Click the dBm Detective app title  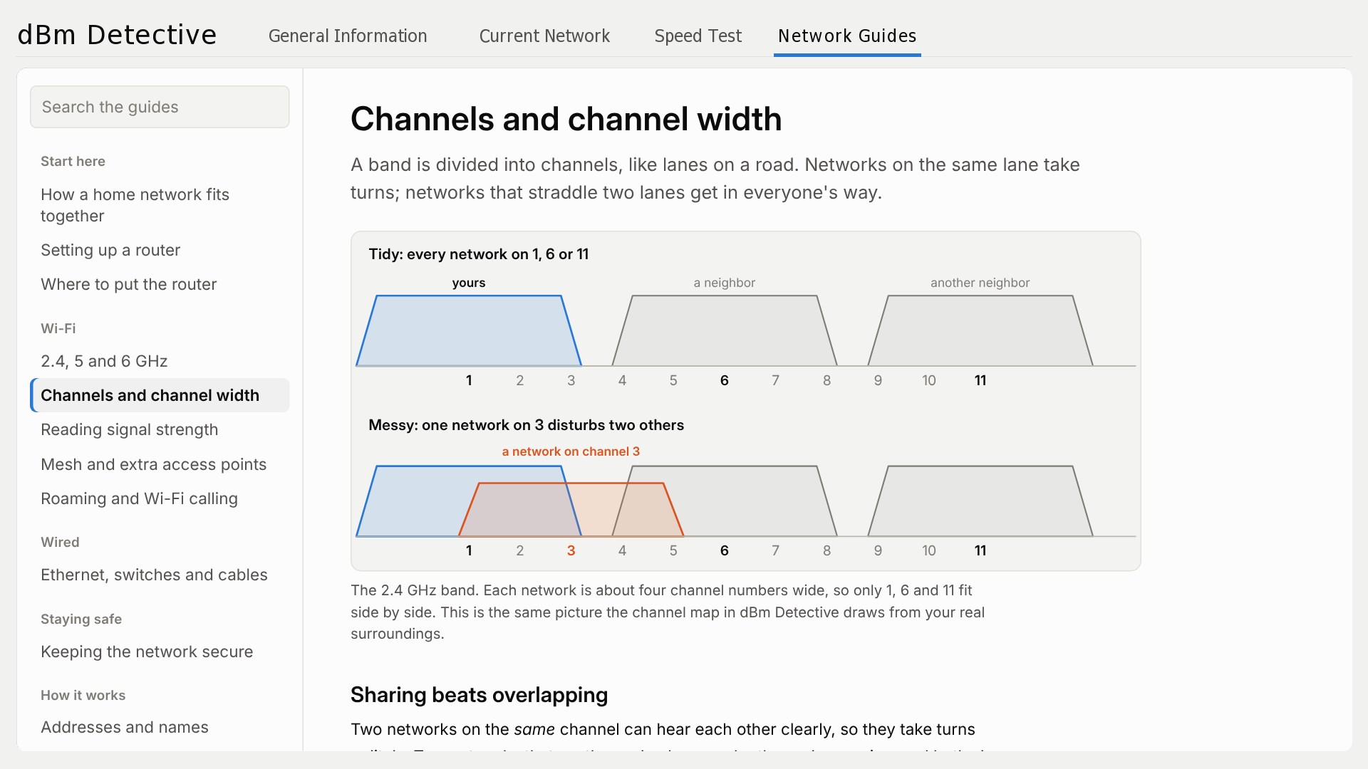[117, 35]
